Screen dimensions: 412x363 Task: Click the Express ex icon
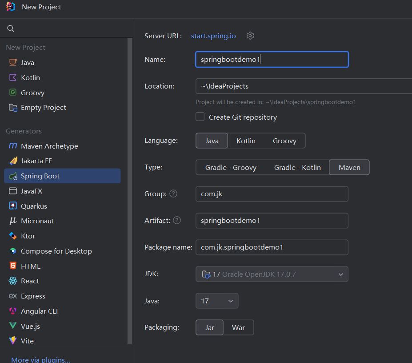tap(13, 296)
